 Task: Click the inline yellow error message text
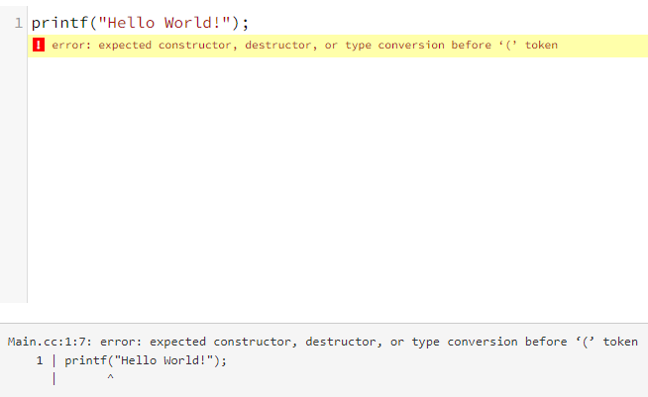click(304, 45)
